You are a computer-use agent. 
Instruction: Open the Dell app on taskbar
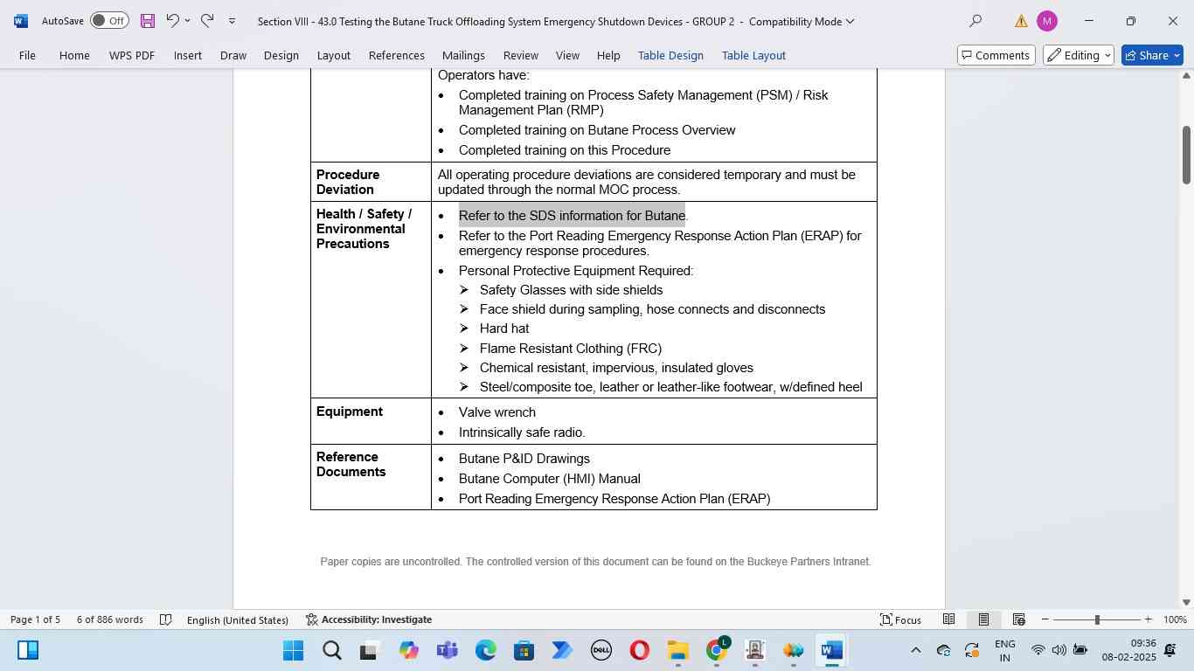(x=601, y=651)
